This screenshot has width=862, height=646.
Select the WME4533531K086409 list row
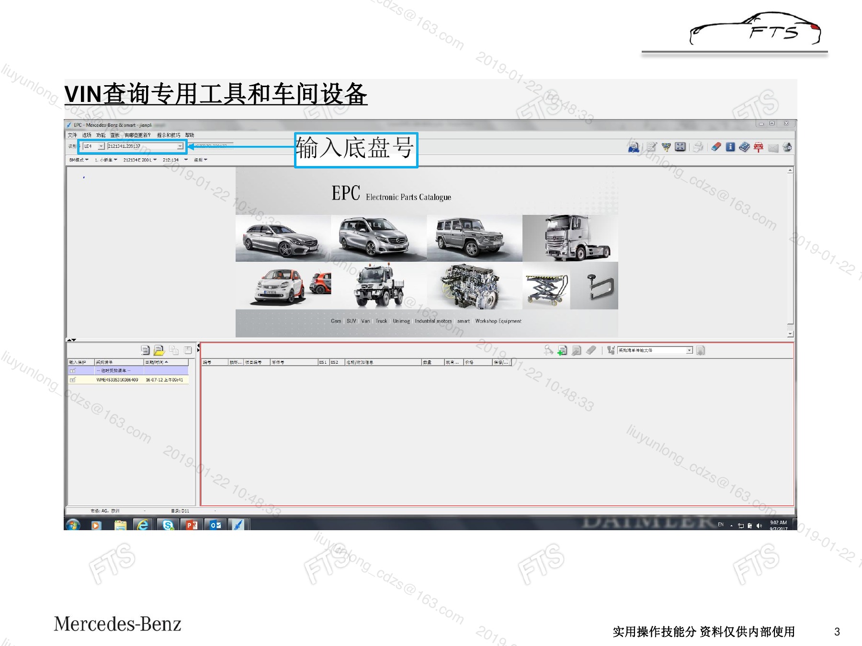coord(128,380)
